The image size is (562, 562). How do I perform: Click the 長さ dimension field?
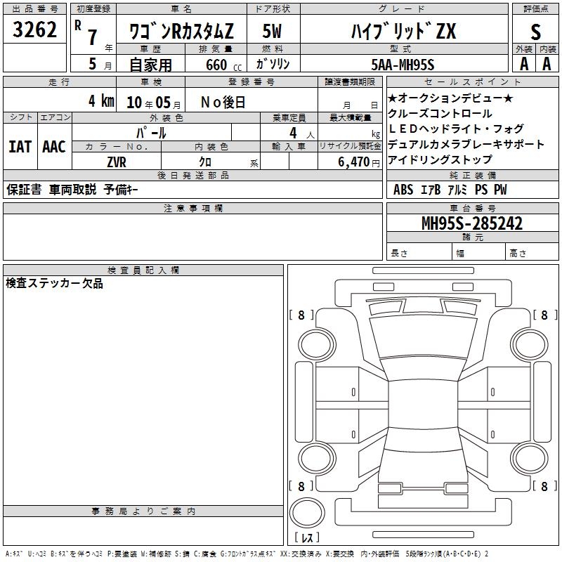click(419, 253)
